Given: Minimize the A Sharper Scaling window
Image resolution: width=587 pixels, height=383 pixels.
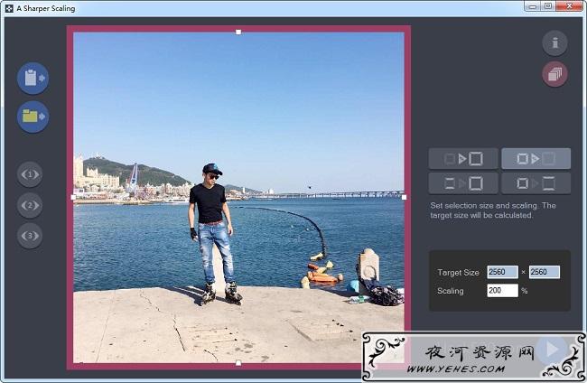Looking at the screenshot, I should point(532,6).
